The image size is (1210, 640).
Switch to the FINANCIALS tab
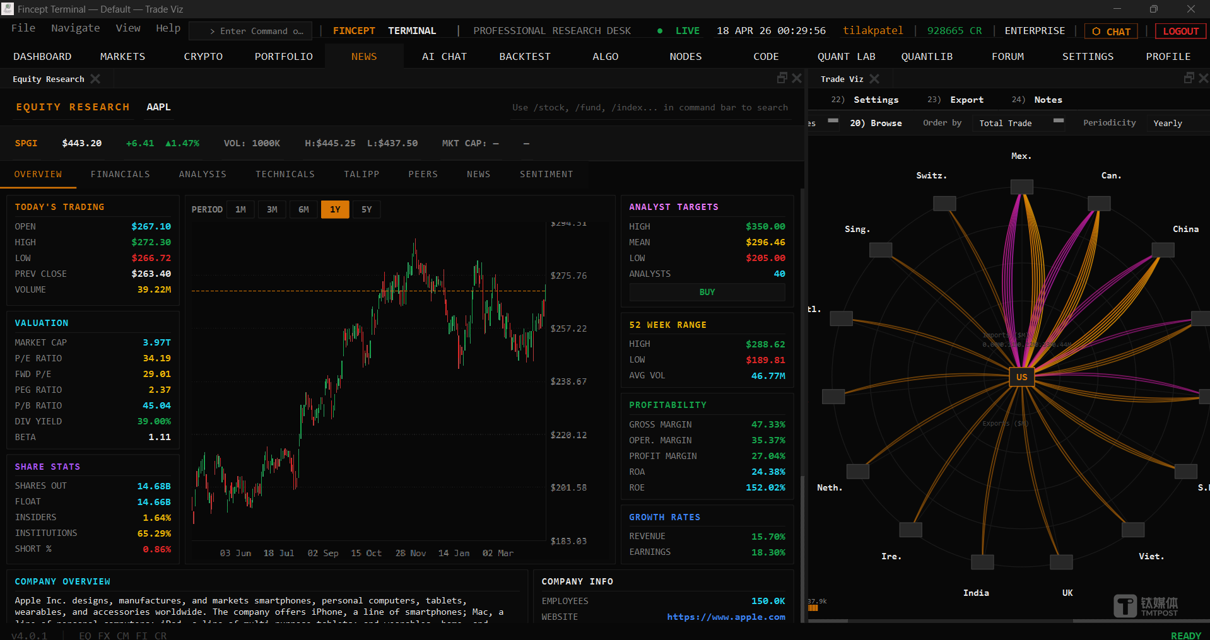tap(120, 174)
